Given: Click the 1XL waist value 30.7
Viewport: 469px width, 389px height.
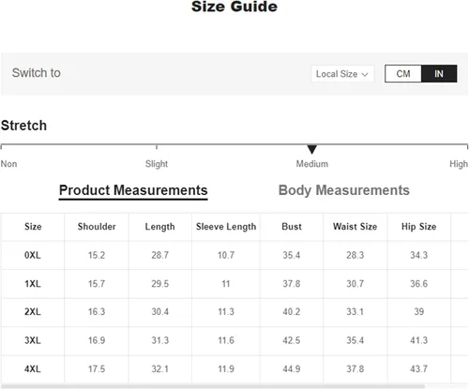Looking at the screenshot, I should tap(355, 284).
